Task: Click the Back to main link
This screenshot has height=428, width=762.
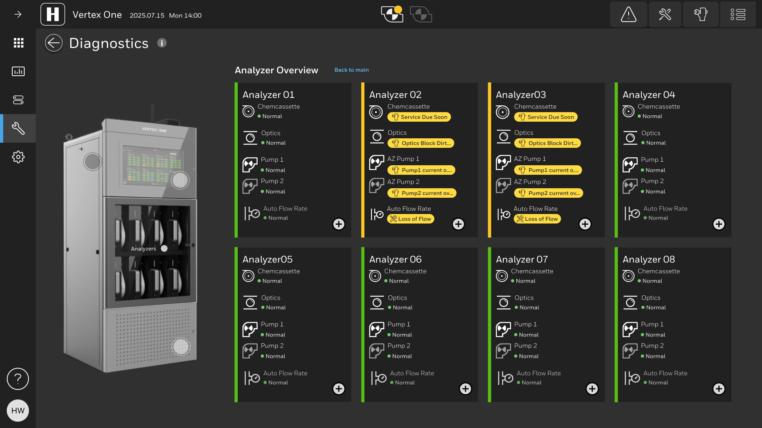Action: pos(351,70)
